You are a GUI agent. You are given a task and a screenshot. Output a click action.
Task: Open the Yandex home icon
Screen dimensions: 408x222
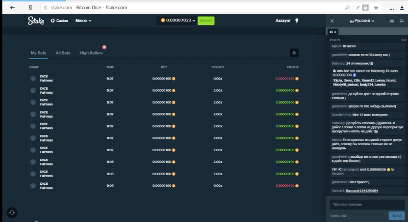30,8
